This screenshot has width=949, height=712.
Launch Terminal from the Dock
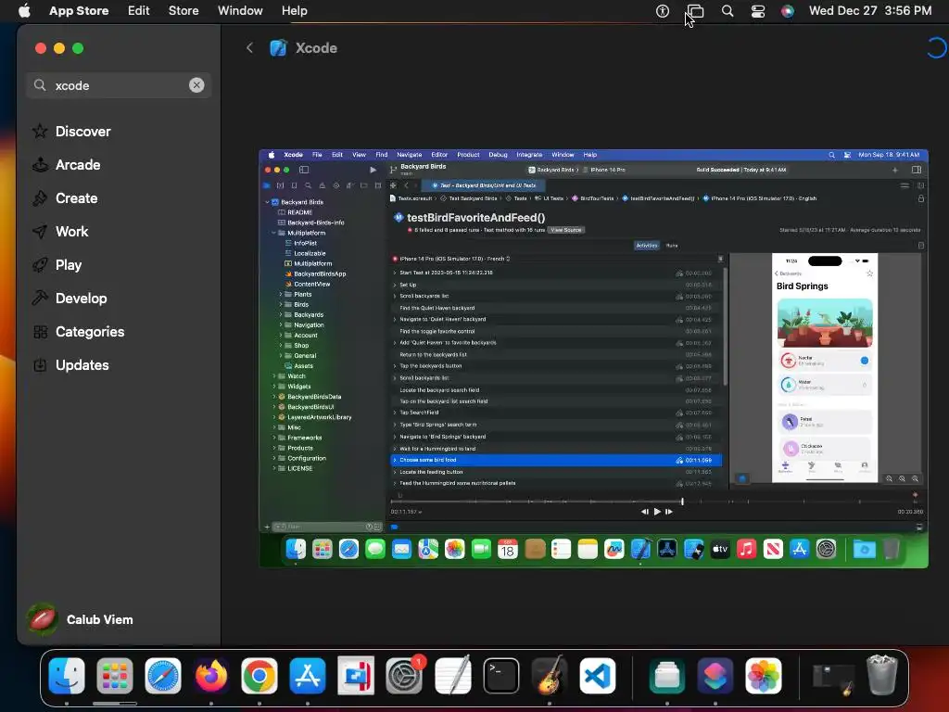coord(501,676)
